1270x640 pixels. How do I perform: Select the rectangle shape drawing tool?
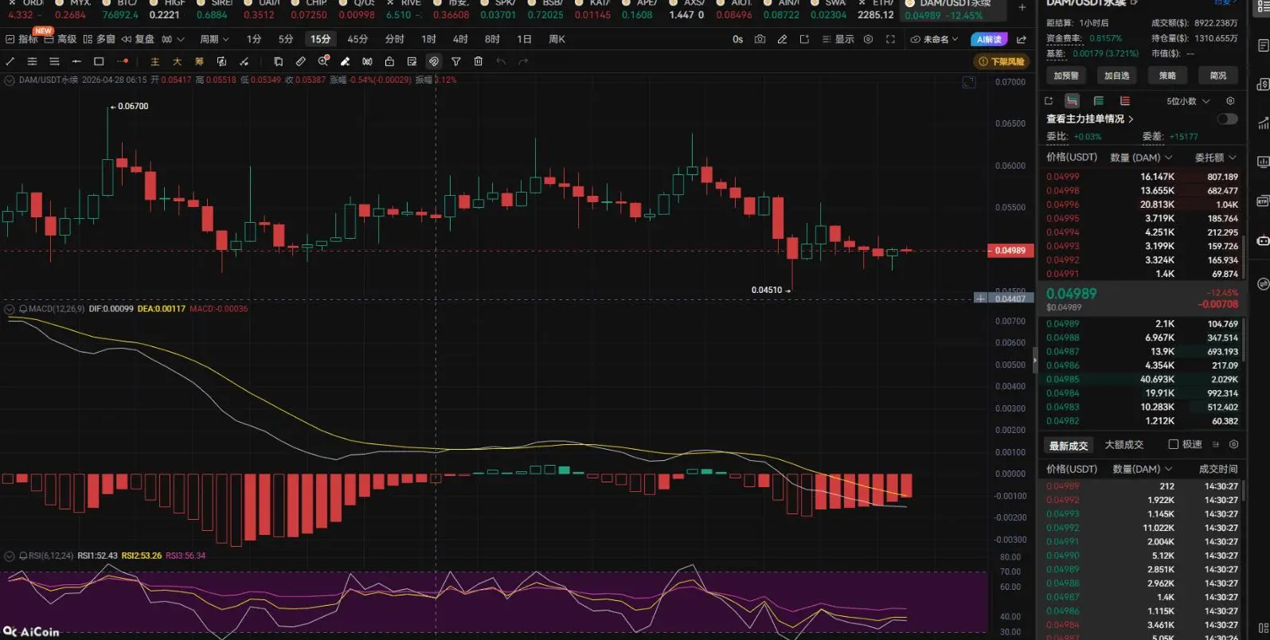click(x=99, y=61)
